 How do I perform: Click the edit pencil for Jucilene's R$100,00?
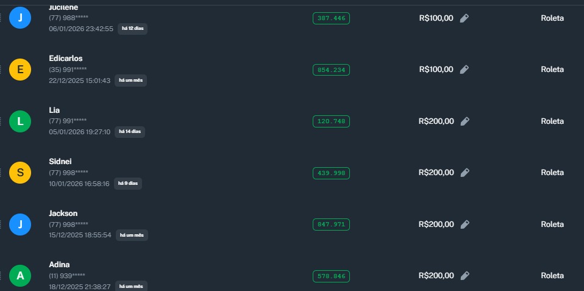[x=465, y=18]
